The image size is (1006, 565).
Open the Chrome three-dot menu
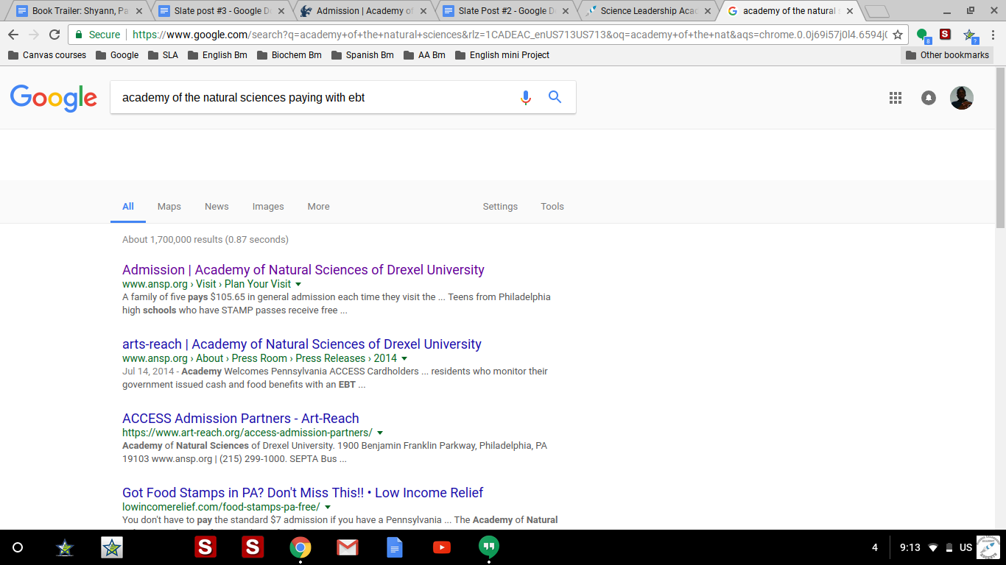pyautogui.click(x=993, y=35)
